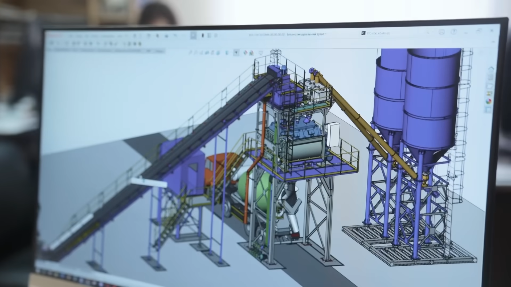
Task: Click Edit Appearance icon in heads-up toolbar
Action: click(x=245, y=53)
